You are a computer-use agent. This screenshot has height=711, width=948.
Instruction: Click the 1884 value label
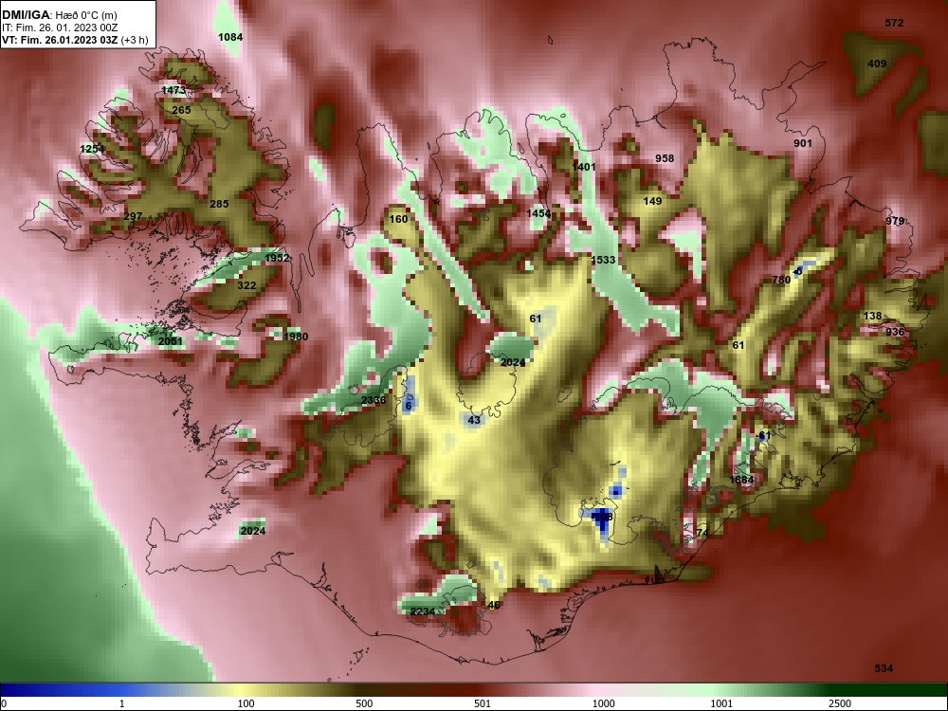pos(742,480)
